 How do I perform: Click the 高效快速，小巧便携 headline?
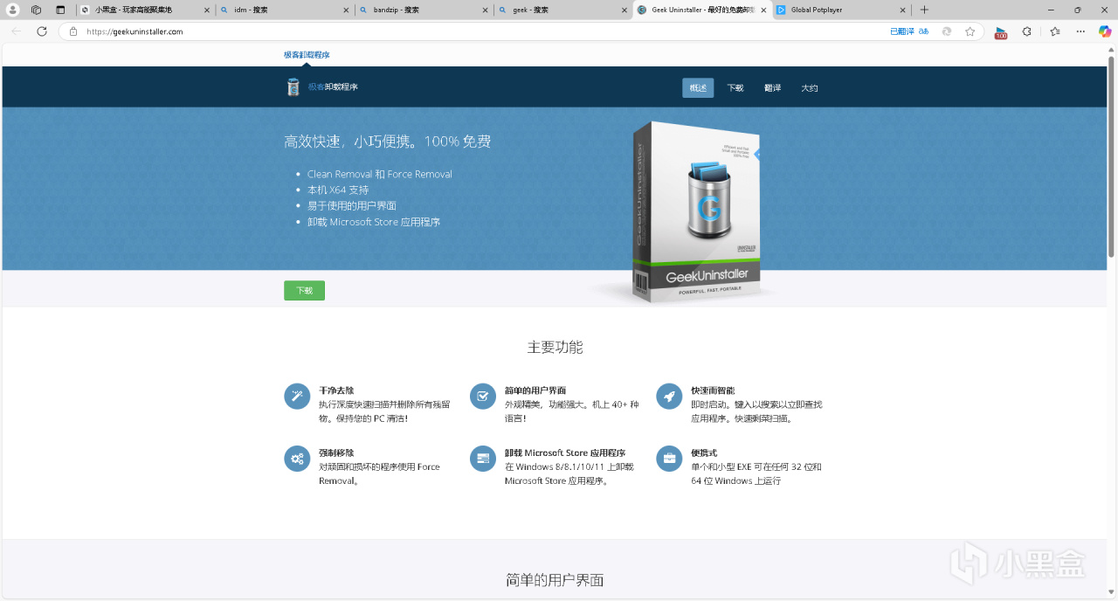(387, 142)
